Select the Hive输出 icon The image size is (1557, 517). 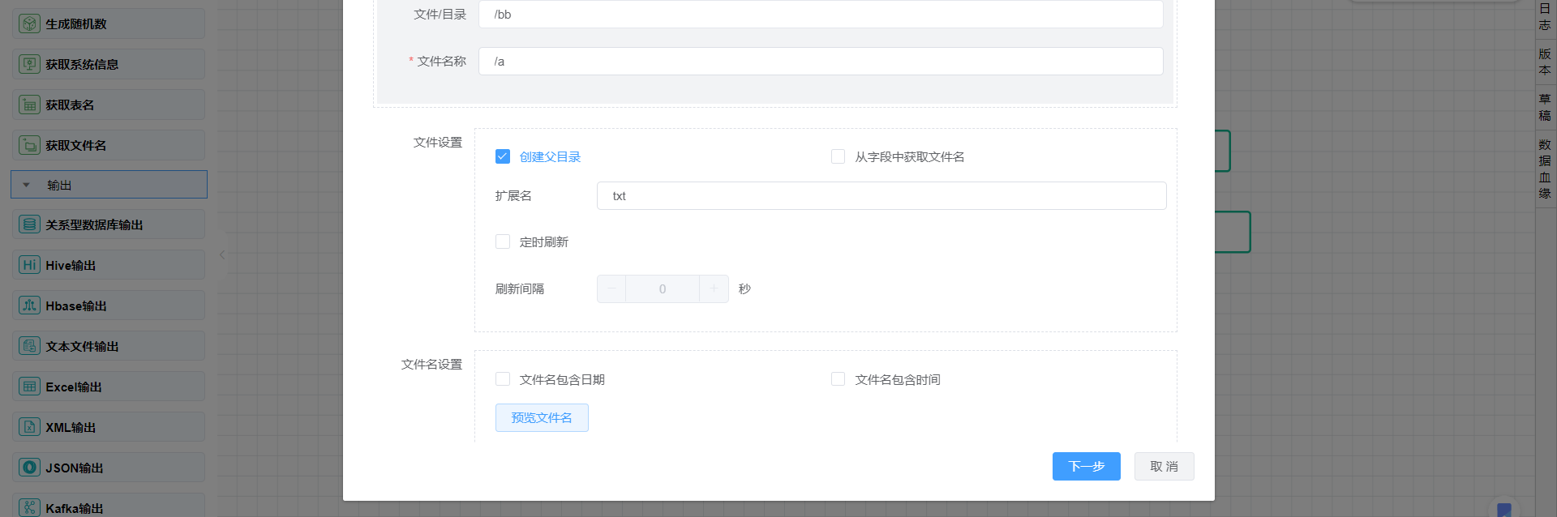(x=29, y=265)
